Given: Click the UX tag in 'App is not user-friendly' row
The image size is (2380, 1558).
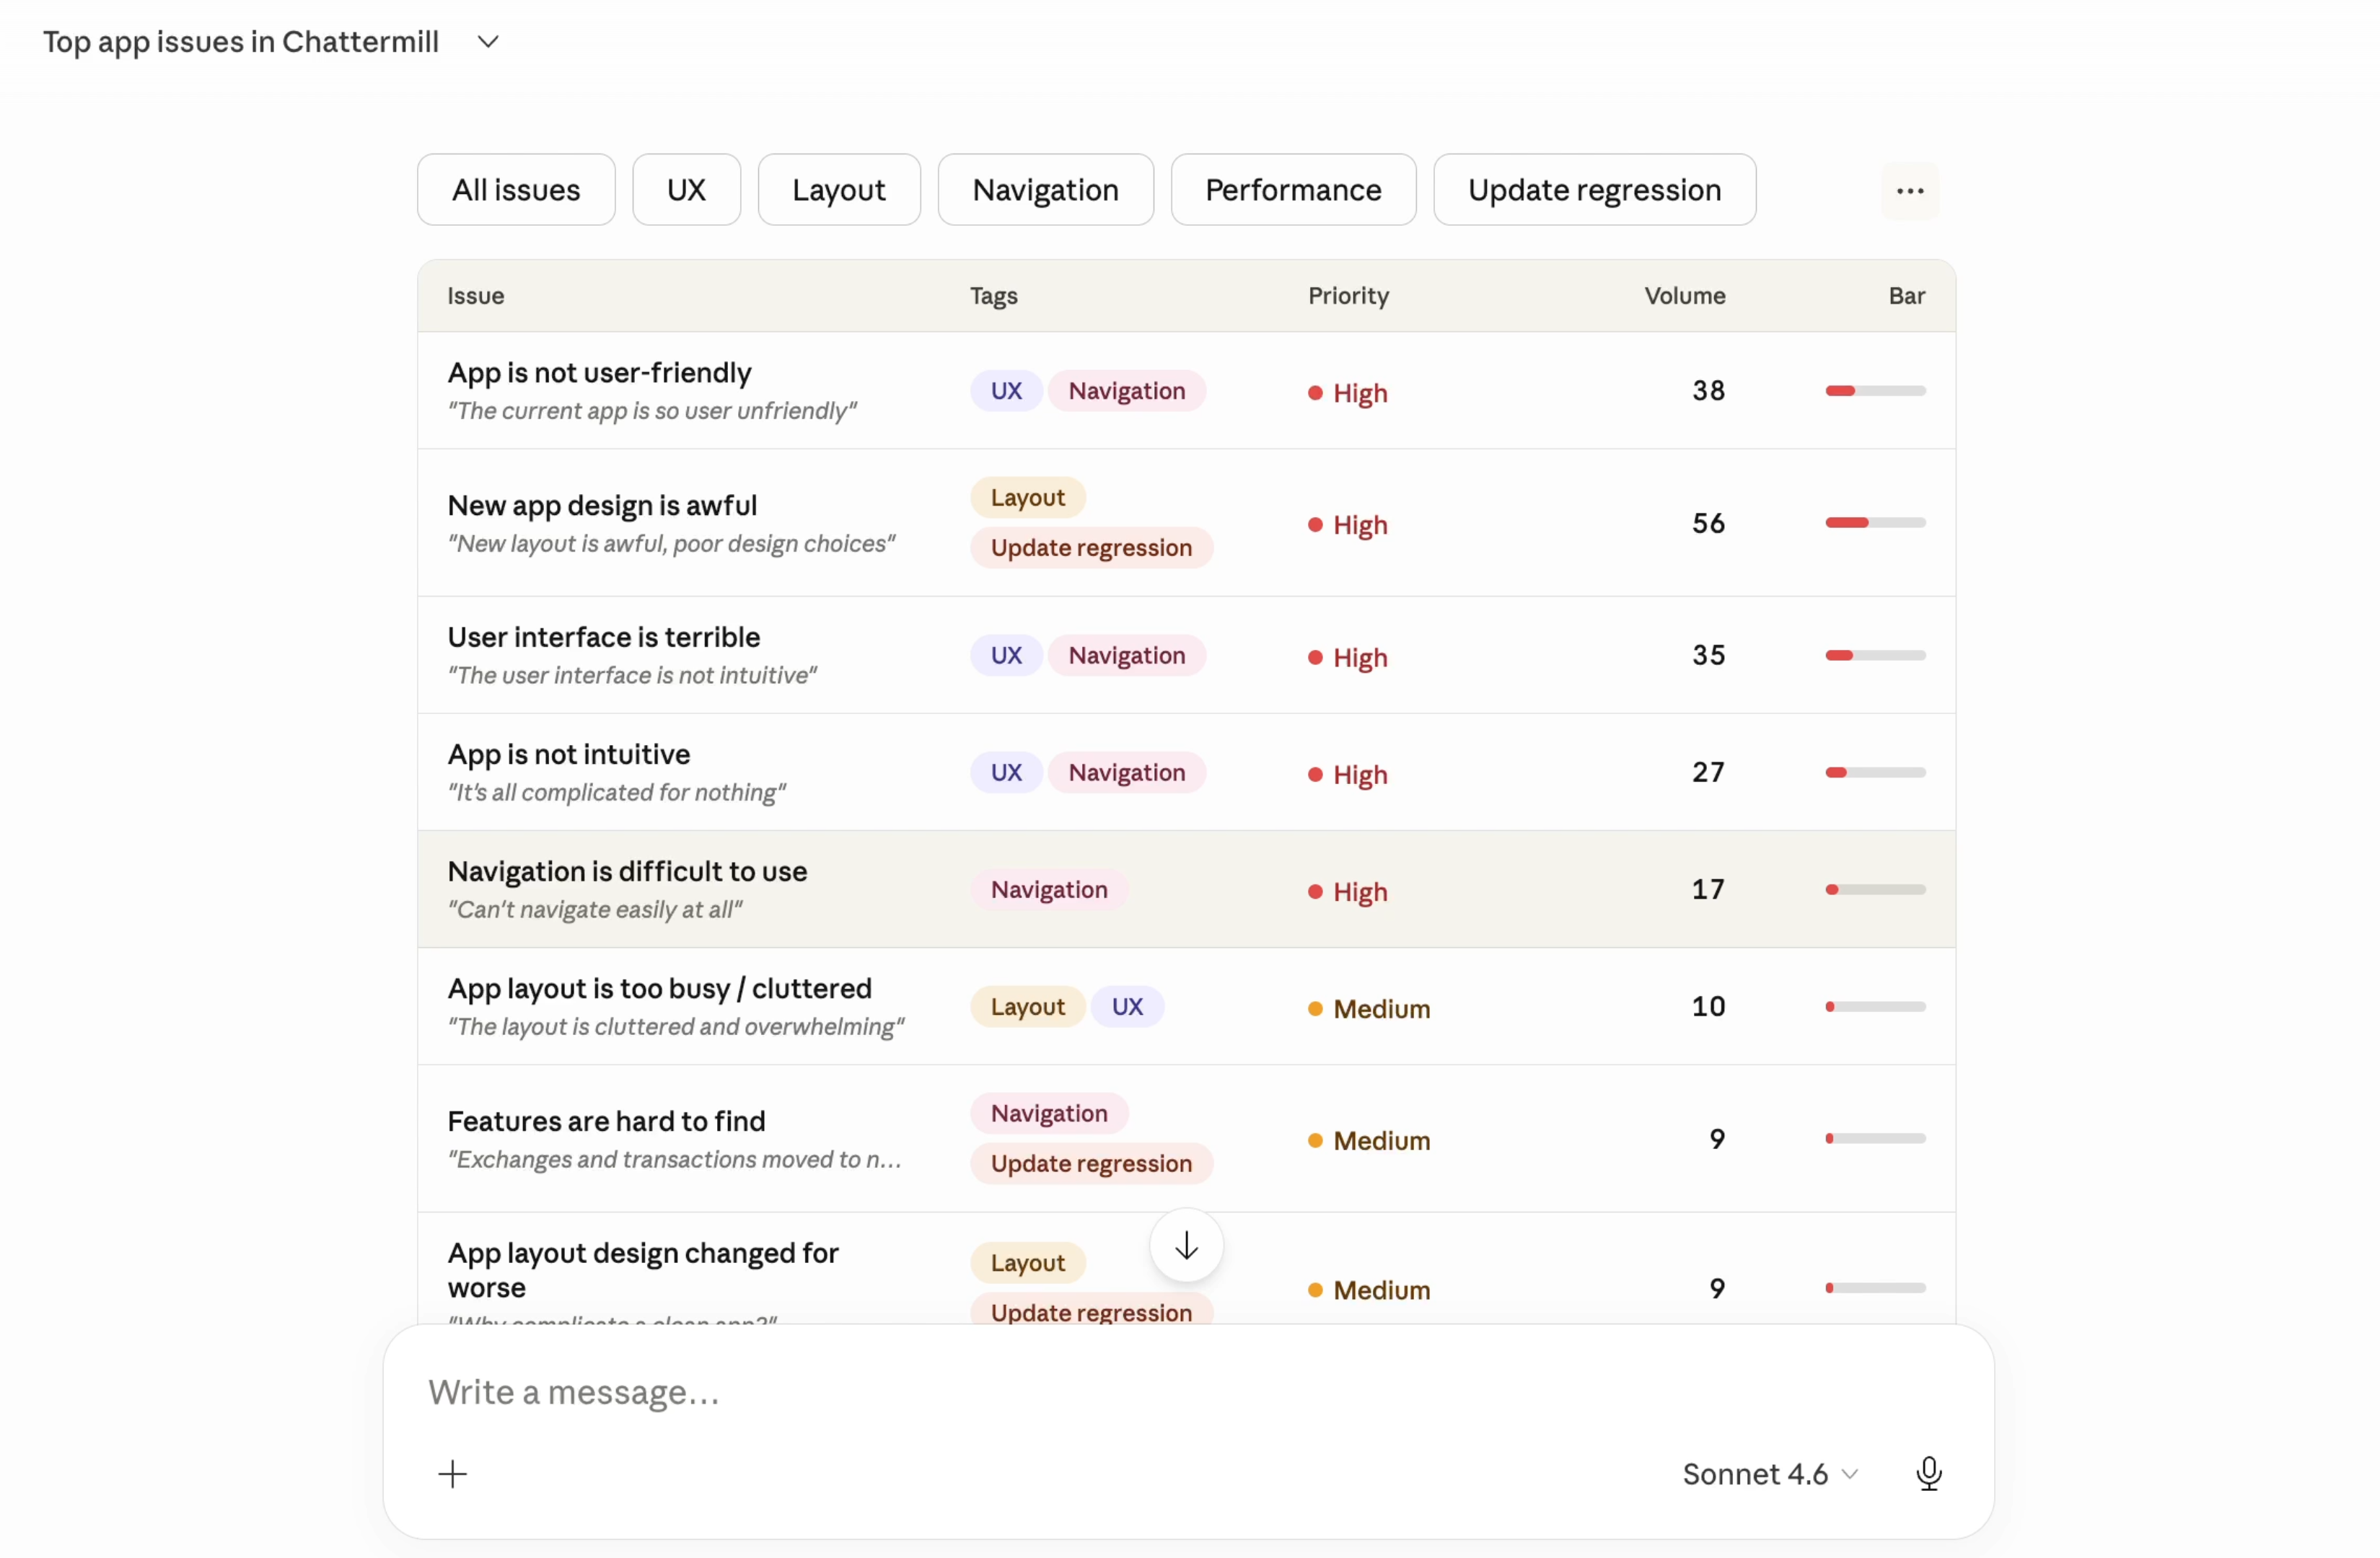Looking at the screenshot, I should pos(1006,391).
